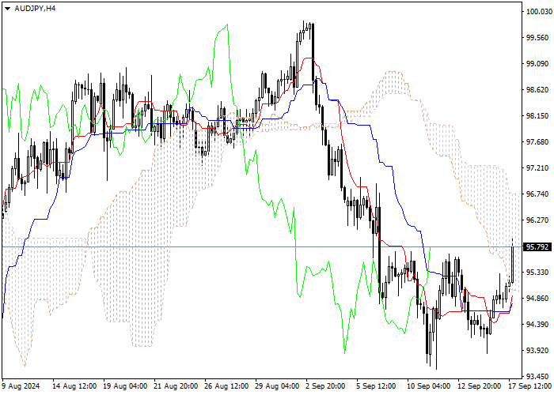This screenshot has height=395, width=554.
Task: Click the 19 Aug 04:00 time label
Action: [125, 386]
